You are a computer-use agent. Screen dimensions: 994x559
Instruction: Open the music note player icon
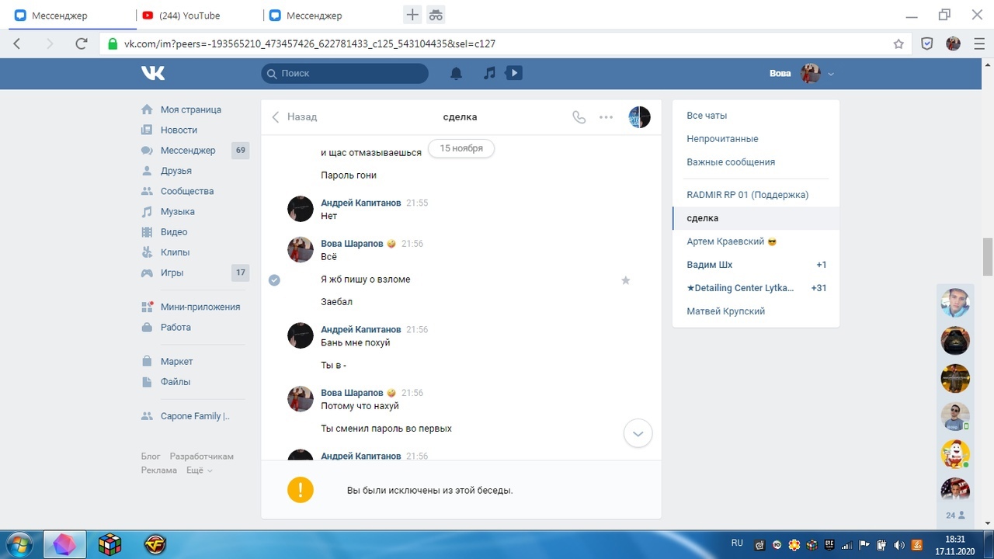[x=489, y=73]
